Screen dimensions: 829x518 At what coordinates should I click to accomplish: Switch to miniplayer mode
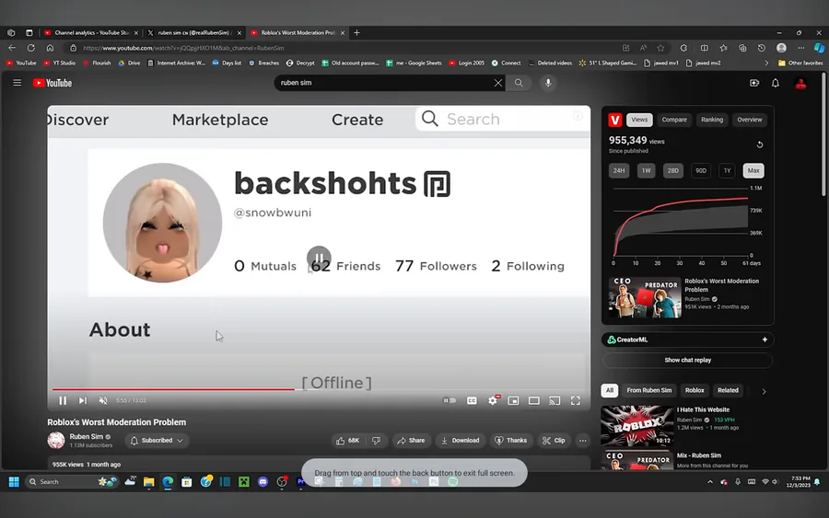[513, 401]
